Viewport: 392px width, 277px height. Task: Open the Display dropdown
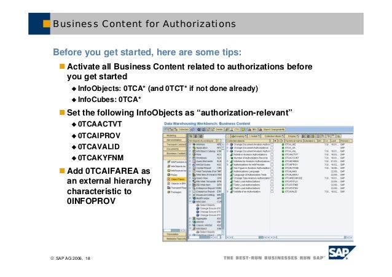coord(292,136)
